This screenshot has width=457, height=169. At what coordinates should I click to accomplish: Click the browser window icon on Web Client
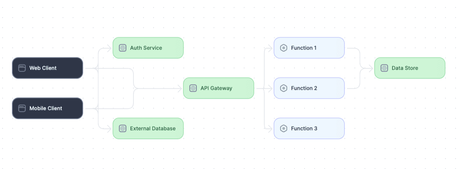(22, 68)
